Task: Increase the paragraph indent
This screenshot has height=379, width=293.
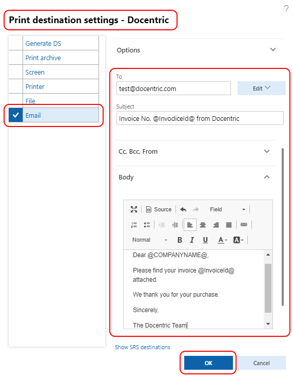Action: point(175,225)
